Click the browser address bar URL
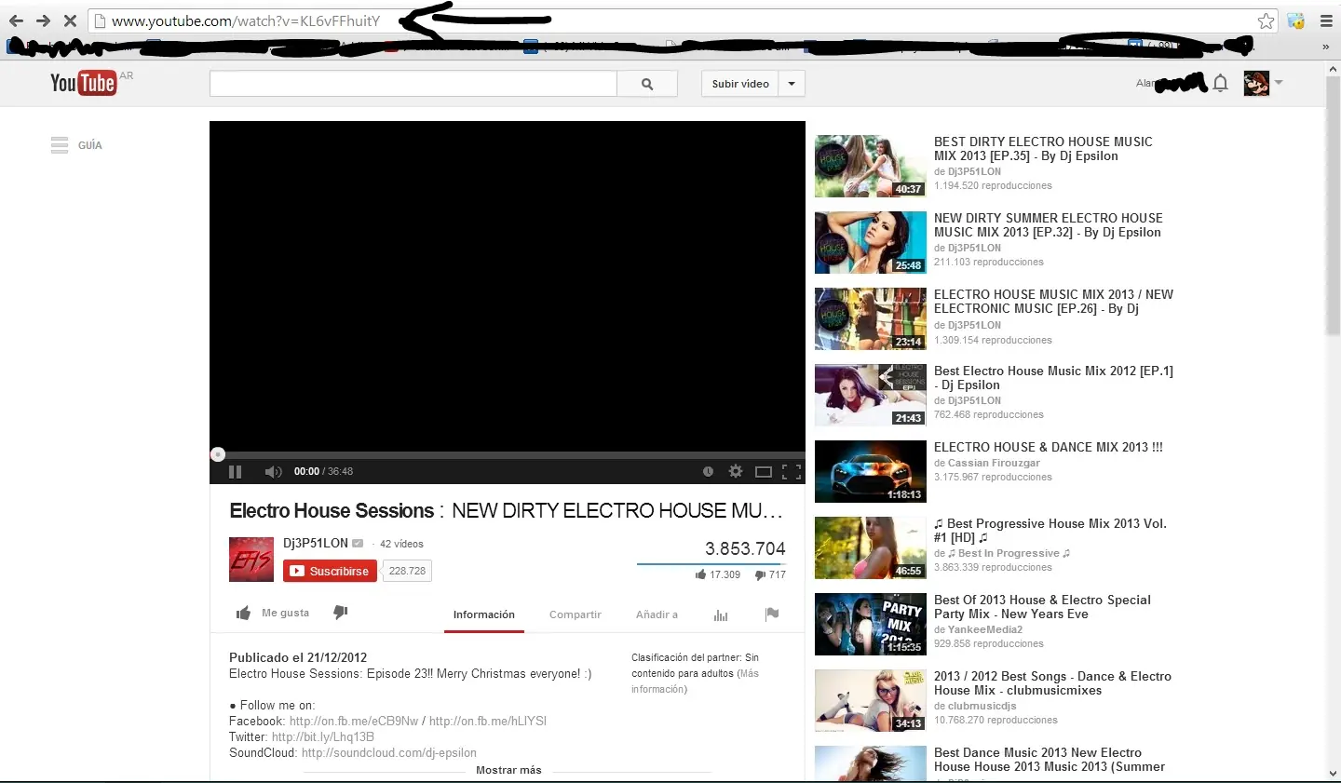Screen dimensions: 1341x783 point(246,20)
